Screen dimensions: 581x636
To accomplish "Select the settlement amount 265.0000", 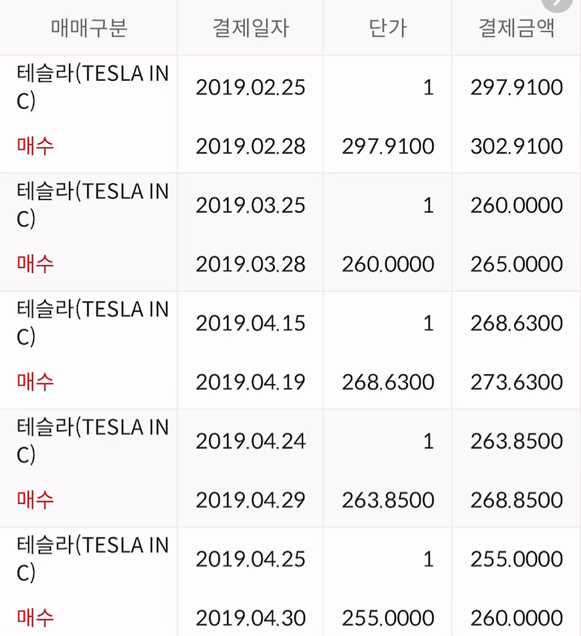I will pyautogui.click(x=517, y=265).
